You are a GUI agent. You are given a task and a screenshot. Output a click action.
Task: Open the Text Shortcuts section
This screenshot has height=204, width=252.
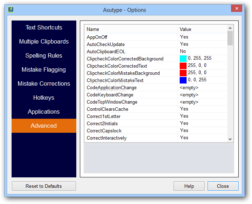pyautogui.click(x=44, y=27)
